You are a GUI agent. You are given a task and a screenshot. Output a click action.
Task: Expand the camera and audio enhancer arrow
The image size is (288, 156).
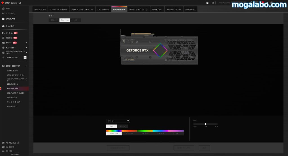tap(26, 52)
